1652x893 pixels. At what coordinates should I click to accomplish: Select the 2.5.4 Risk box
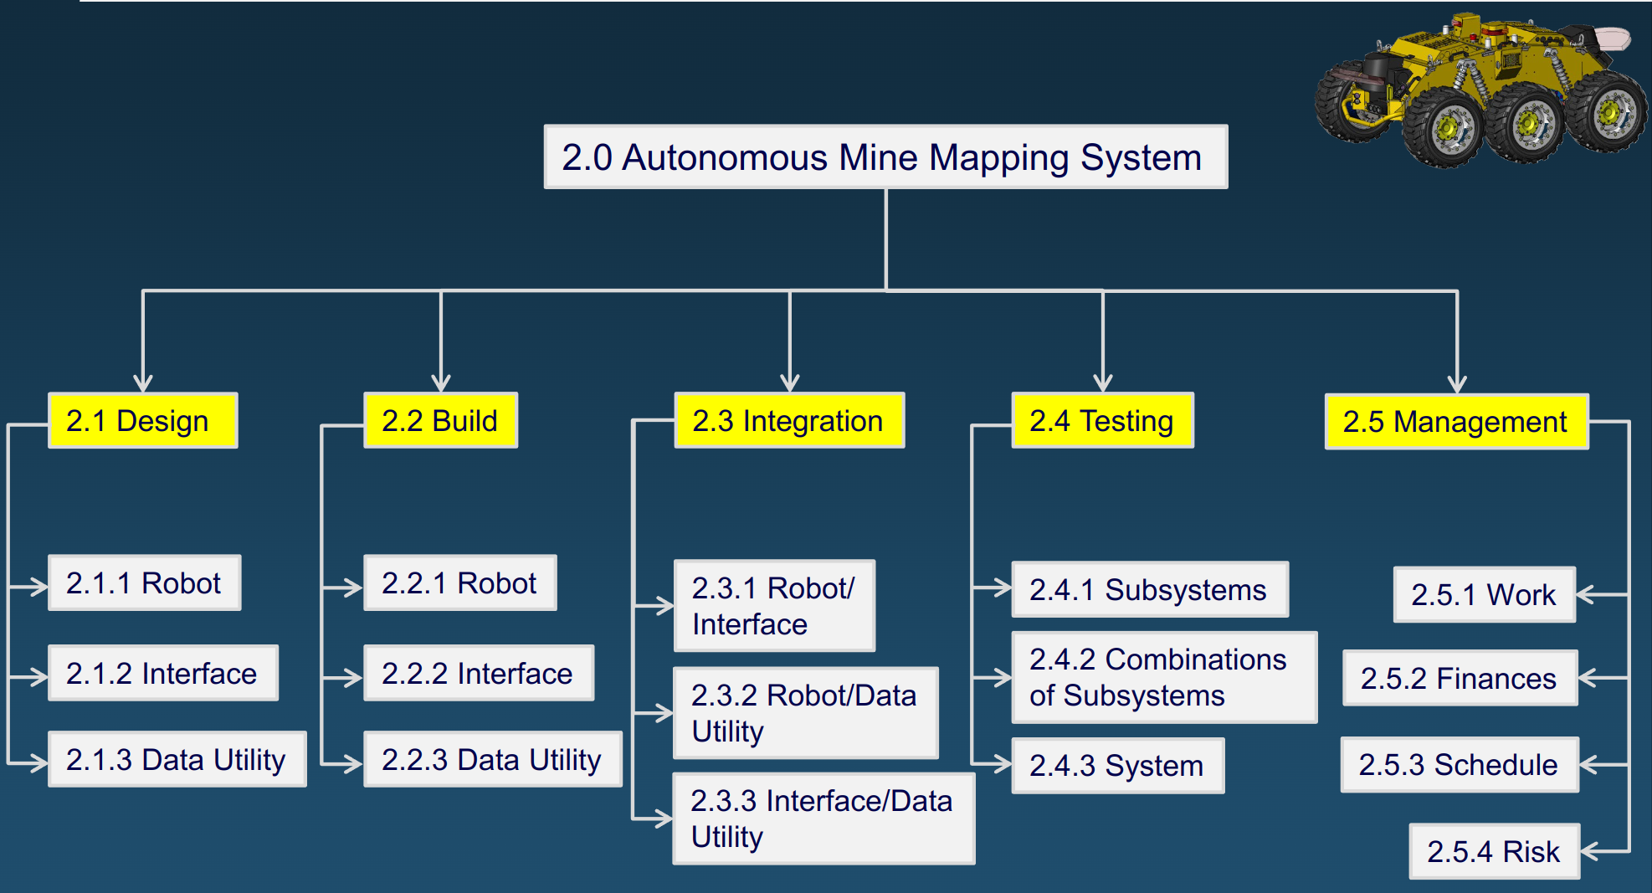(x=1495, y=850)
